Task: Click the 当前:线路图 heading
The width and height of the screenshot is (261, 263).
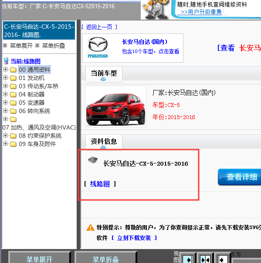Action: tap(25, 61)
